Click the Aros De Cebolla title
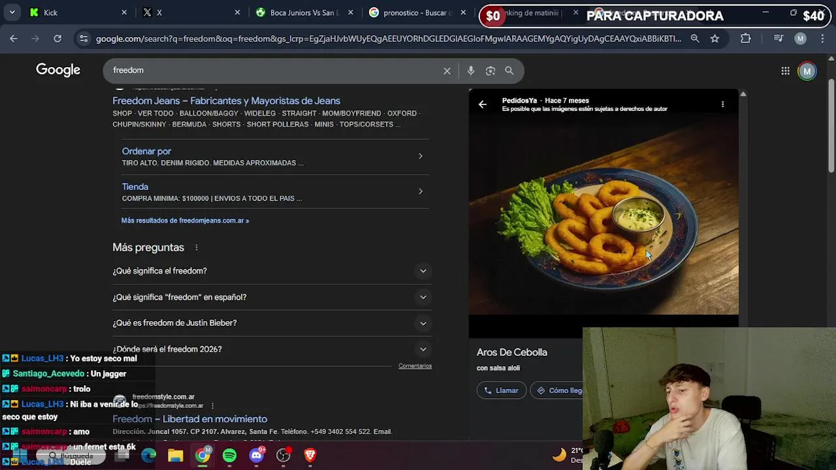Image resolution: width=836 pixels, height=470 pixels. [512, 352]
